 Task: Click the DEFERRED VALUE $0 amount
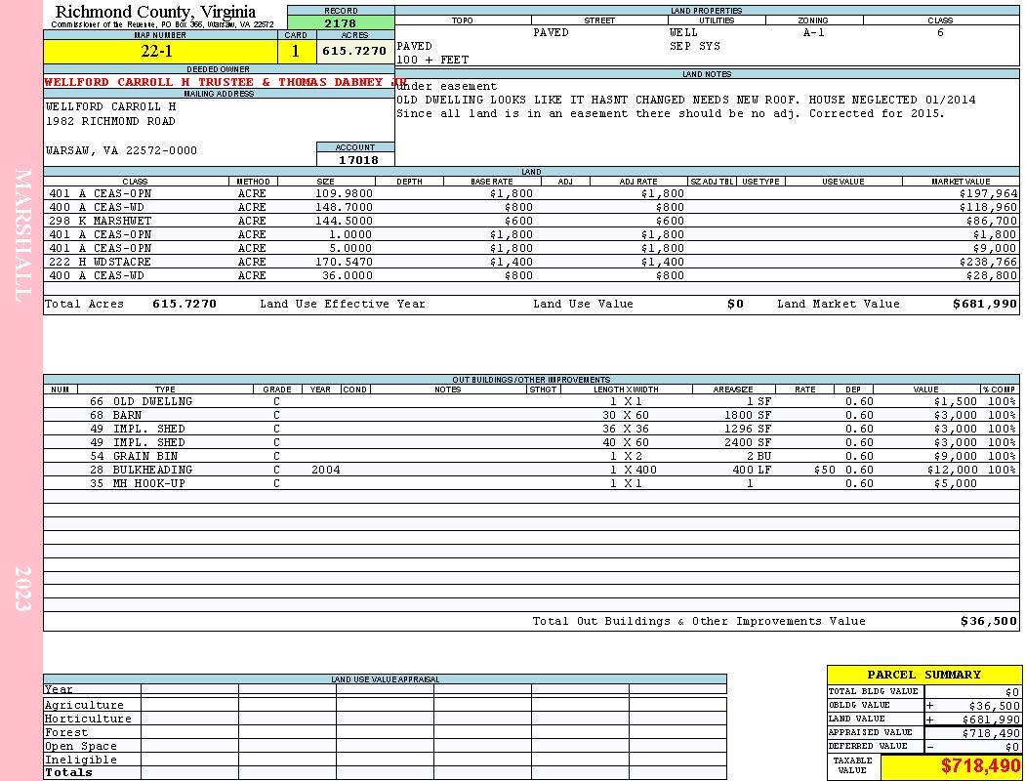[1012, 747]
